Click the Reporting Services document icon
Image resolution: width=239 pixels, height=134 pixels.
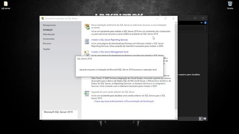pyautogui.click(x=87, y=41)
